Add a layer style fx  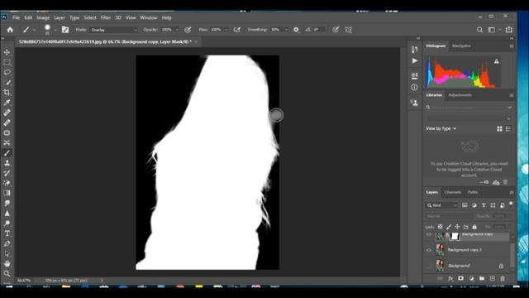click(x=450, y=278)
